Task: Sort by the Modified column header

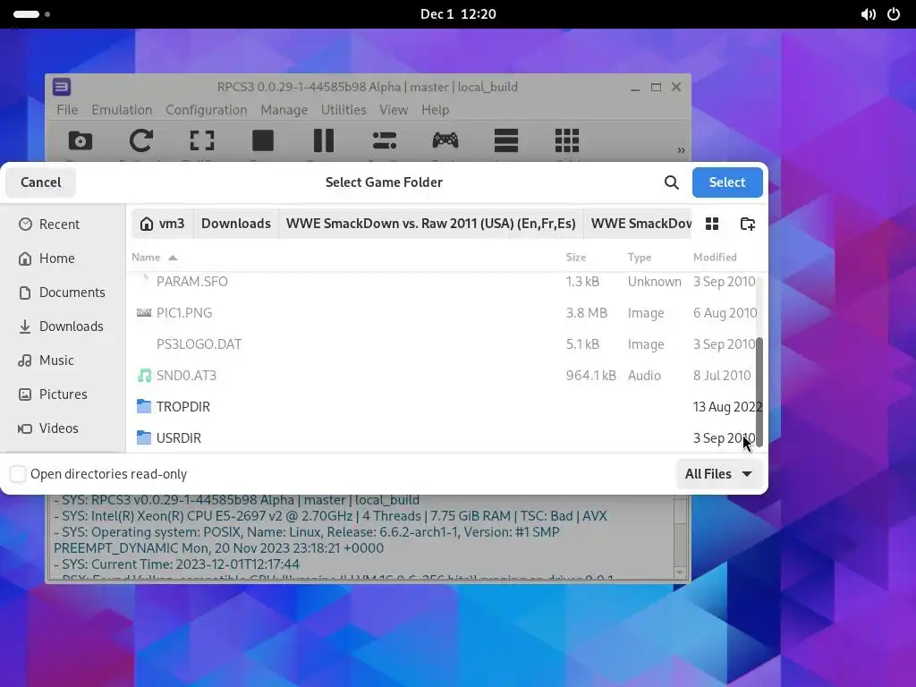Action: point(715,257)
